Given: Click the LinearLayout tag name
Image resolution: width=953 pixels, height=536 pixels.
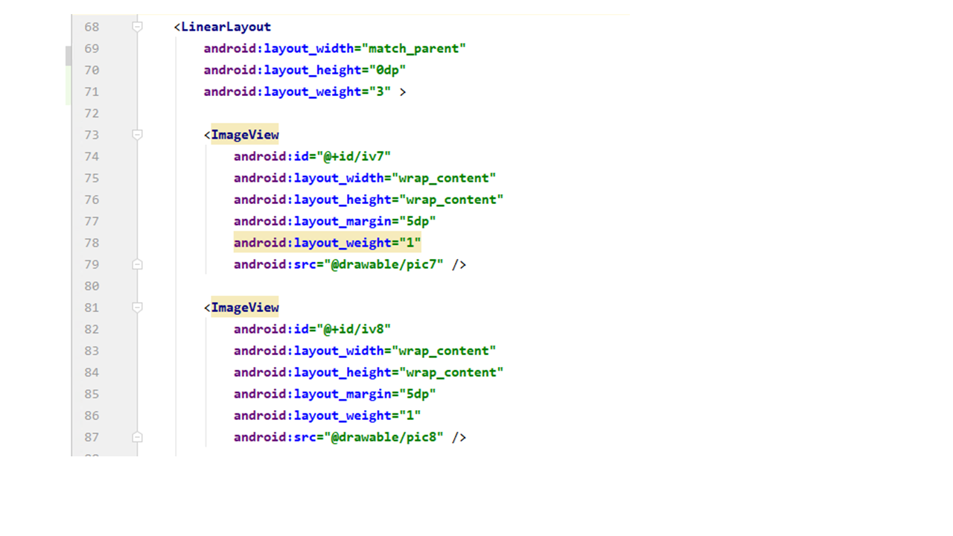Looking at the screenshot, I should coord(226,27).
